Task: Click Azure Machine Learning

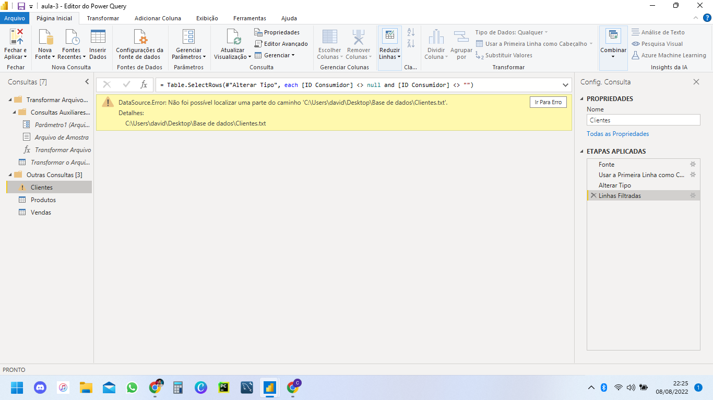Action: point(669,55)
